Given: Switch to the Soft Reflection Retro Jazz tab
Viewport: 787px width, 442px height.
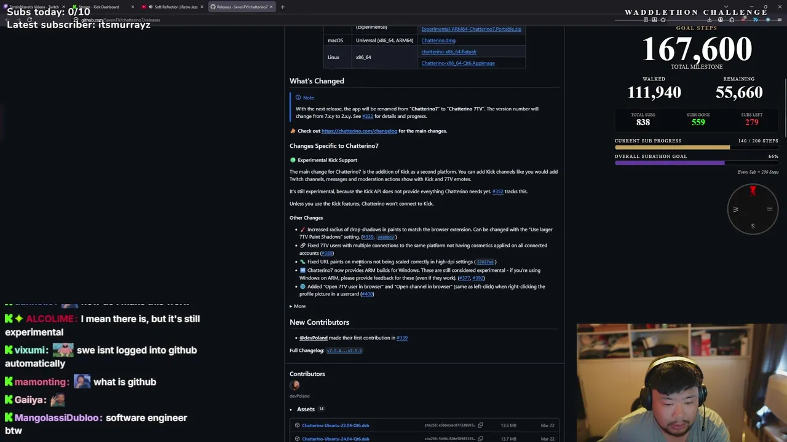Looking at the screenshot, I should pyautogui.click(x=172, y=7).
